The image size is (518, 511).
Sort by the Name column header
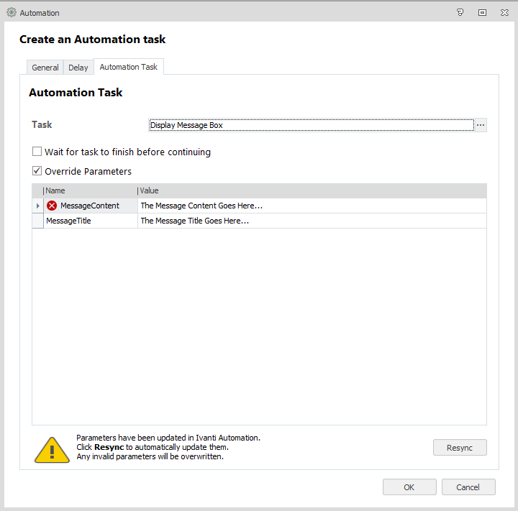tap(90, 191)
